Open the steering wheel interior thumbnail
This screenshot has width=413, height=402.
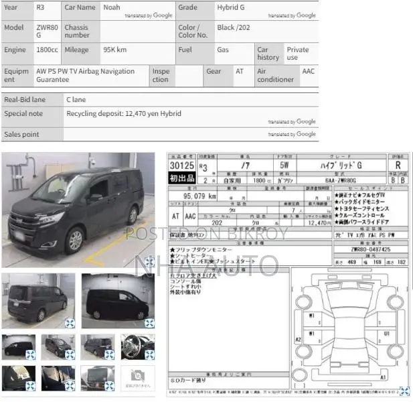coord(138,347)
